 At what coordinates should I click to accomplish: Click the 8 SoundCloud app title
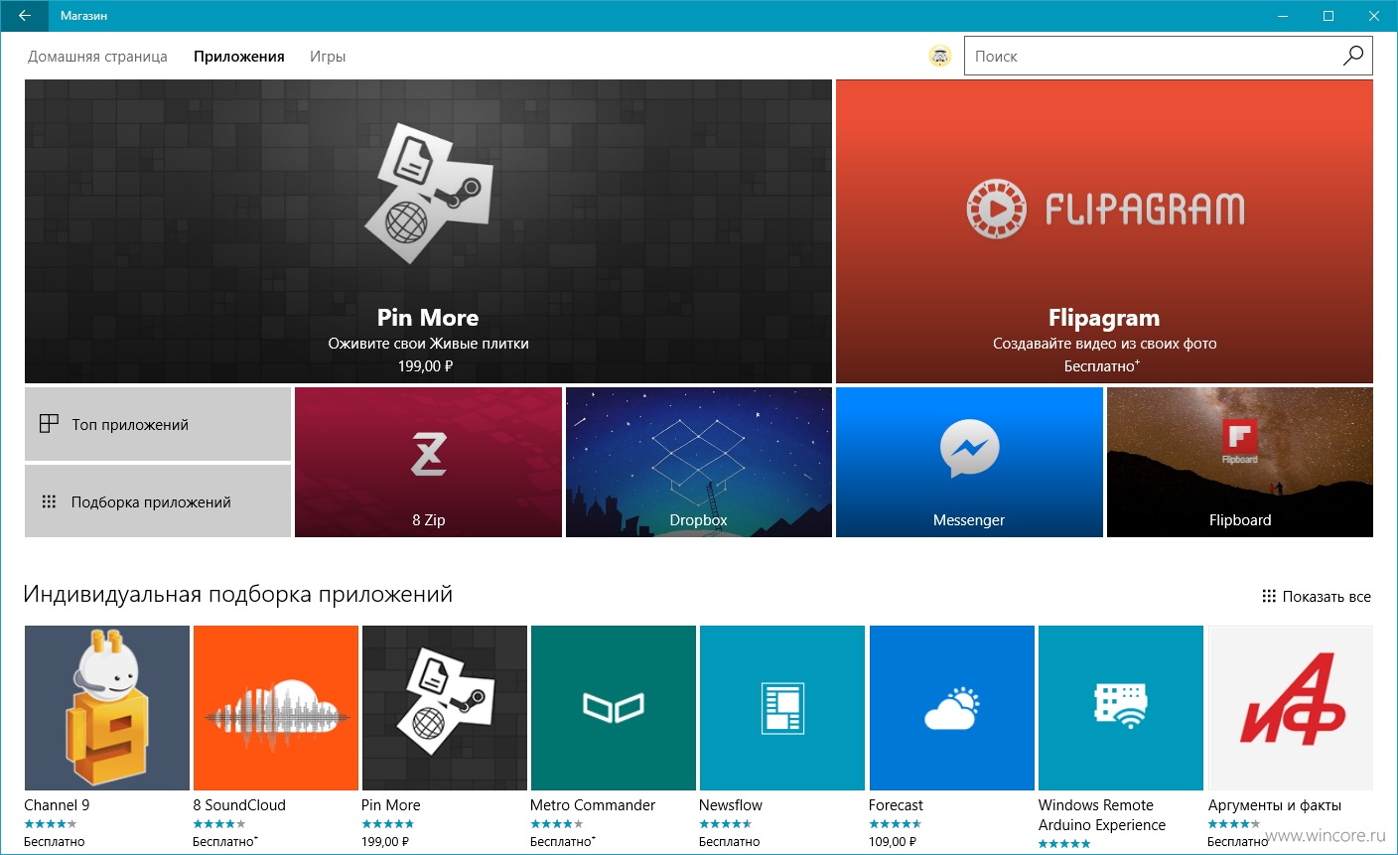(x=239, y=805)
